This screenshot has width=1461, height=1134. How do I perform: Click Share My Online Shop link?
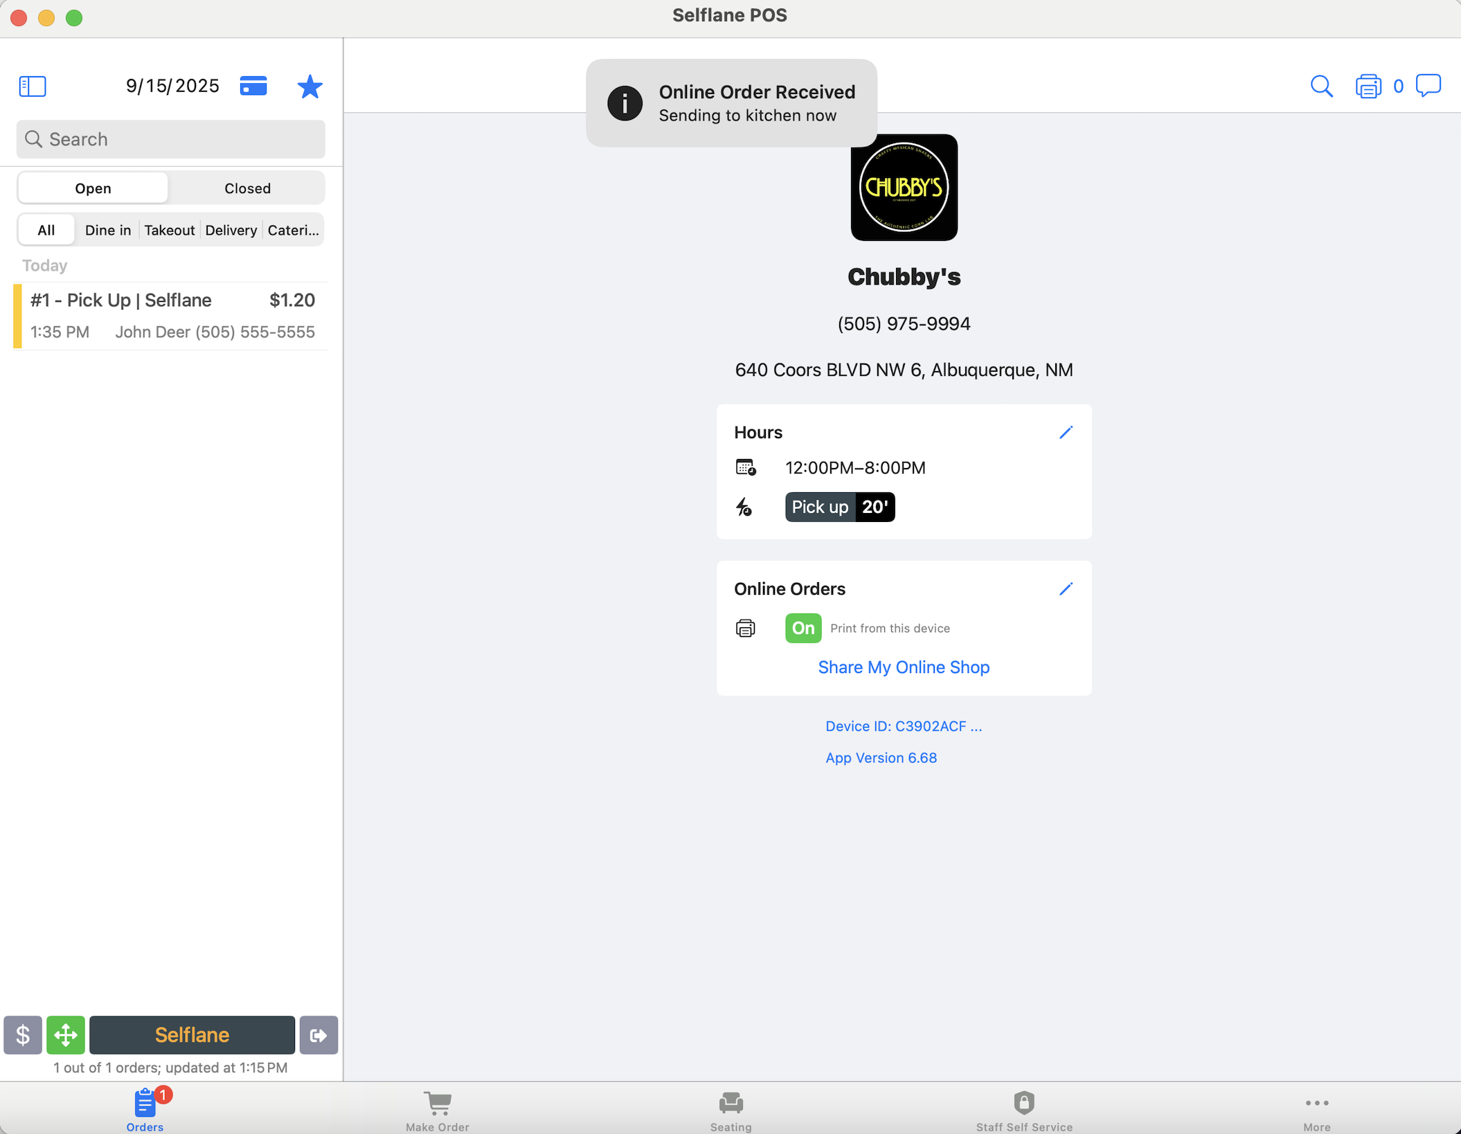coord(904,667)
